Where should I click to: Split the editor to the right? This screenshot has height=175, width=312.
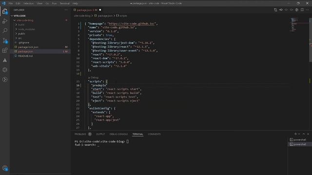coord(302,10)
